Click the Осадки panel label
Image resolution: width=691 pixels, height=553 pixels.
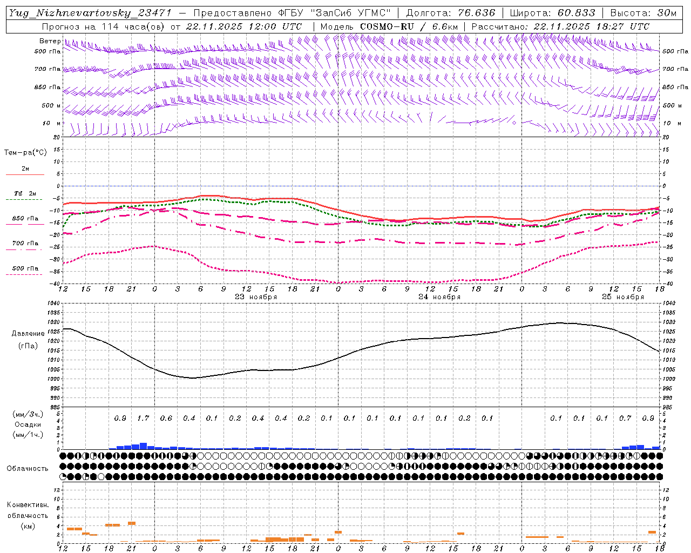(x=28, y=424)
